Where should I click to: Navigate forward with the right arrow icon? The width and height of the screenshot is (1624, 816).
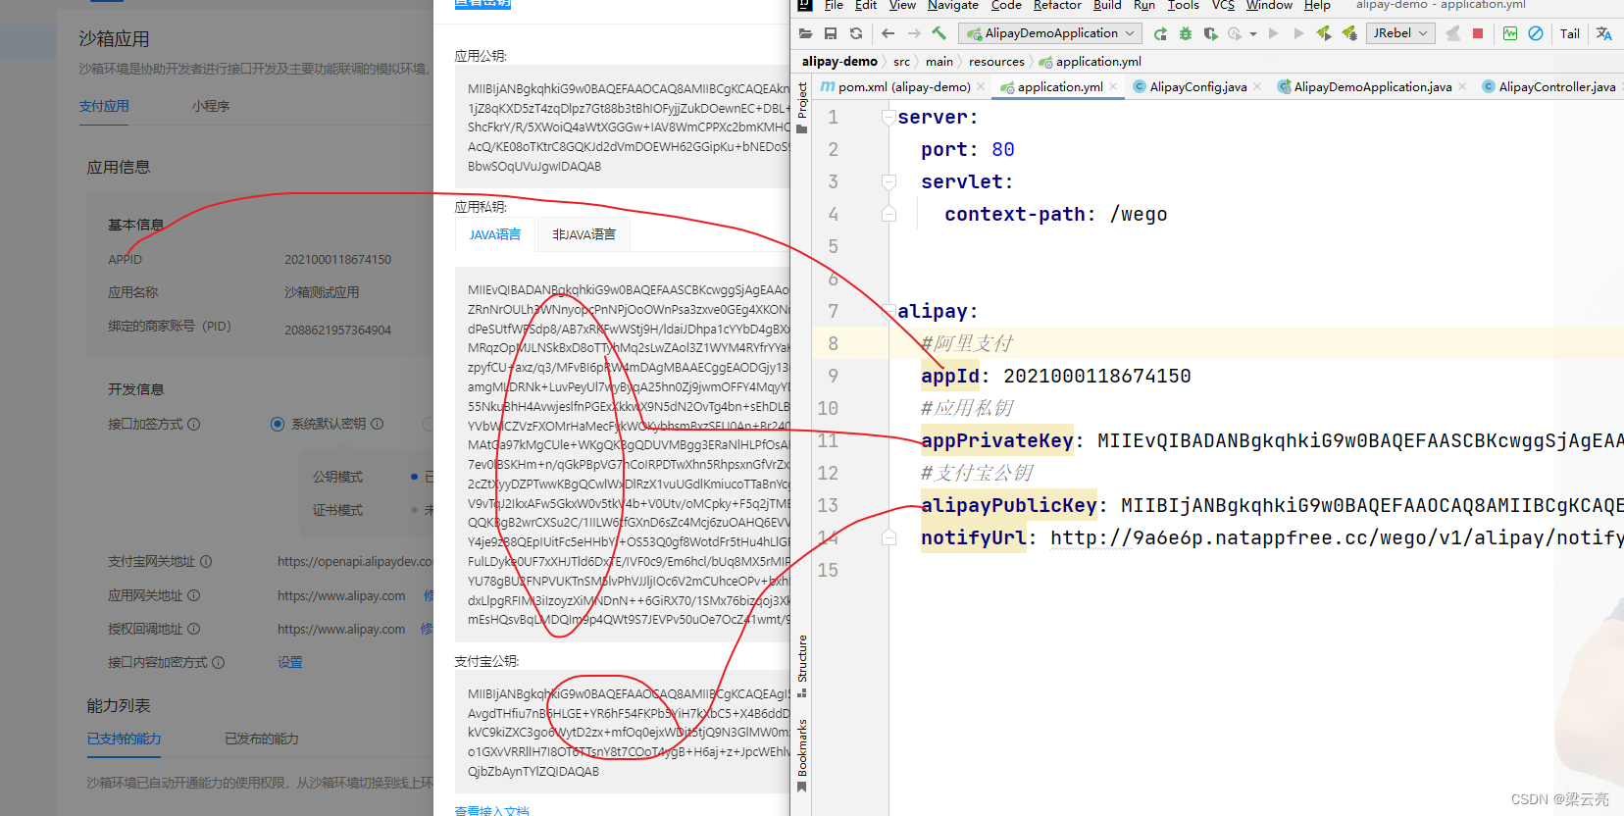click(914, 33)
